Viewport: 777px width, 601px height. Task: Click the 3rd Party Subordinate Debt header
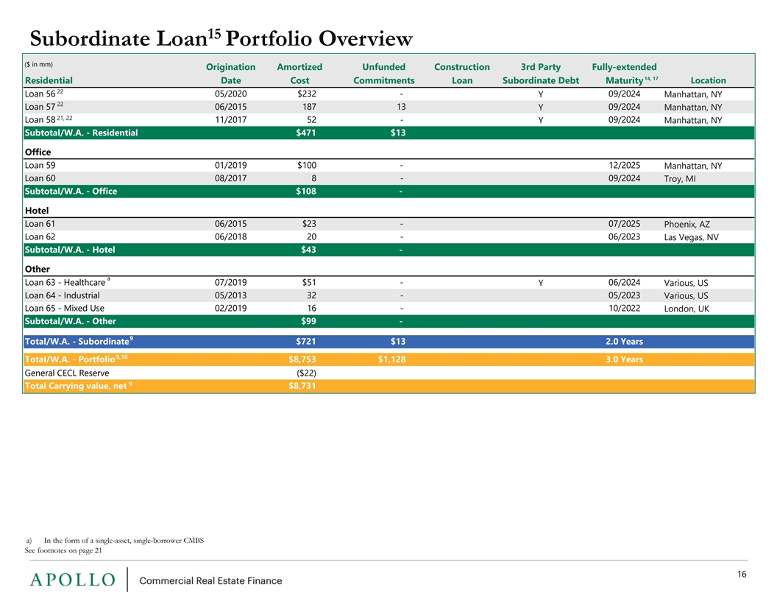tap(541, 74)
